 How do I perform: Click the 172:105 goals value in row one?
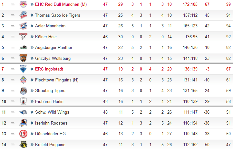pos(190,4)
